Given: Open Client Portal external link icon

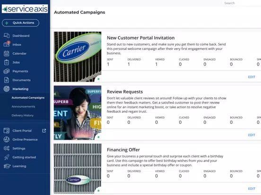Looking at the screenshot, I should tap(44, 130).
